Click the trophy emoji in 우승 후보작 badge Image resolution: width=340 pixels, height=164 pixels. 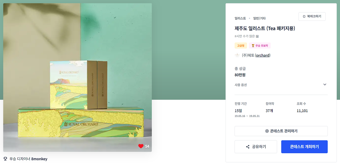click(x=253, y=46)
